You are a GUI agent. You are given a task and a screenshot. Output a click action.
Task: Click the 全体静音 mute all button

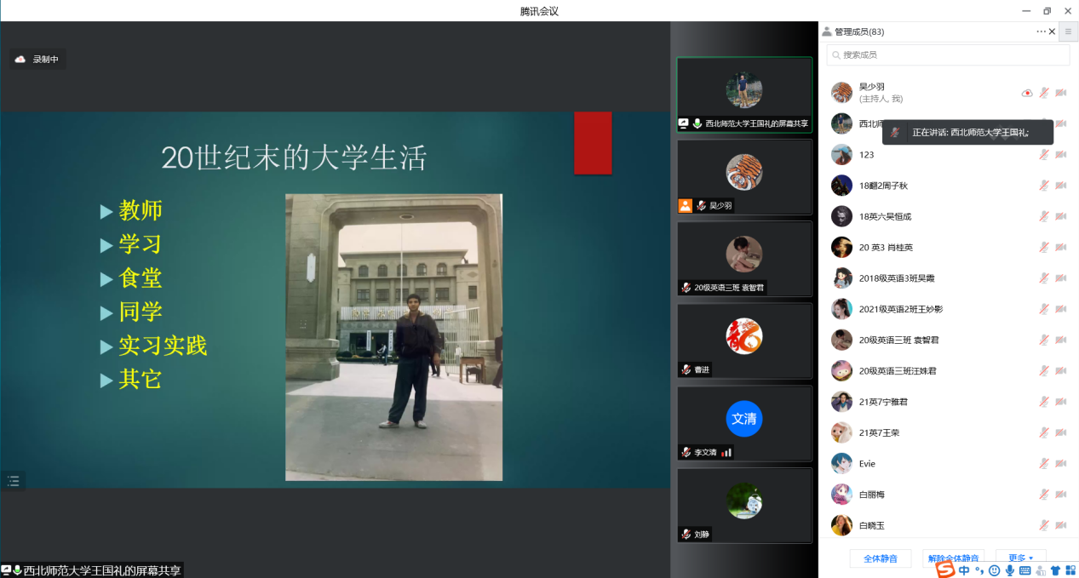[x=881, y=558]
